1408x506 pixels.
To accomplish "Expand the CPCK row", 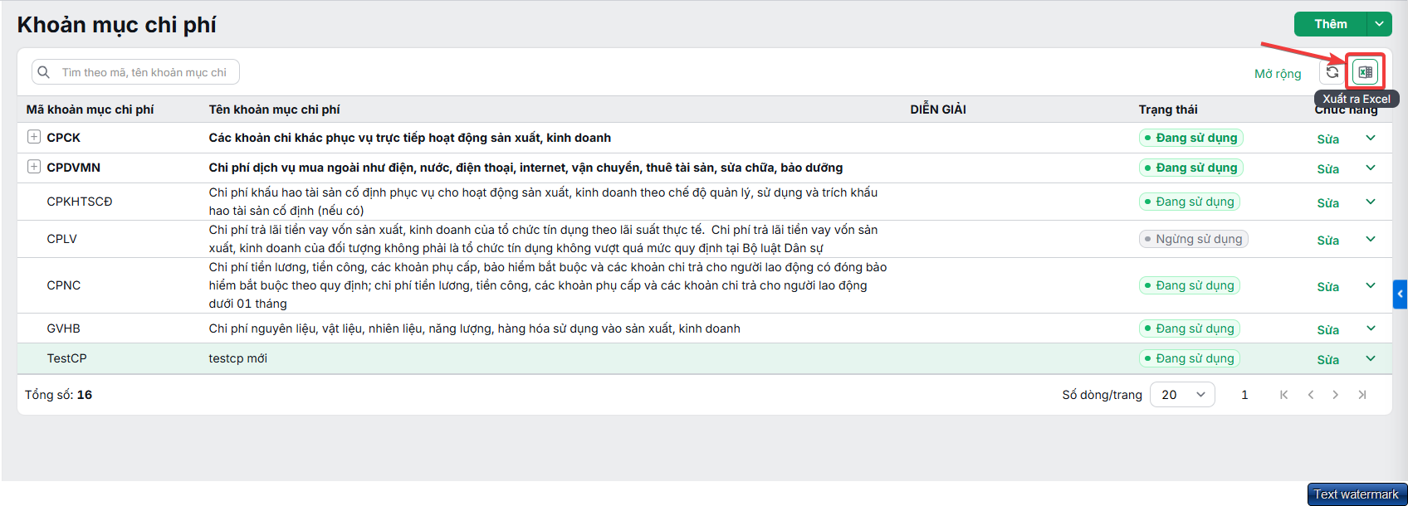I will pos(34,137).
